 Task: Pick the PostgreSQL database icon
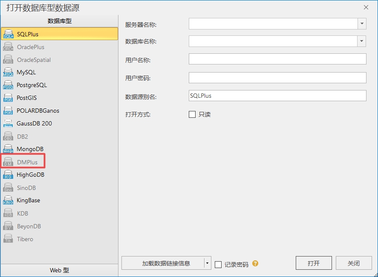[x=8, y=85]
